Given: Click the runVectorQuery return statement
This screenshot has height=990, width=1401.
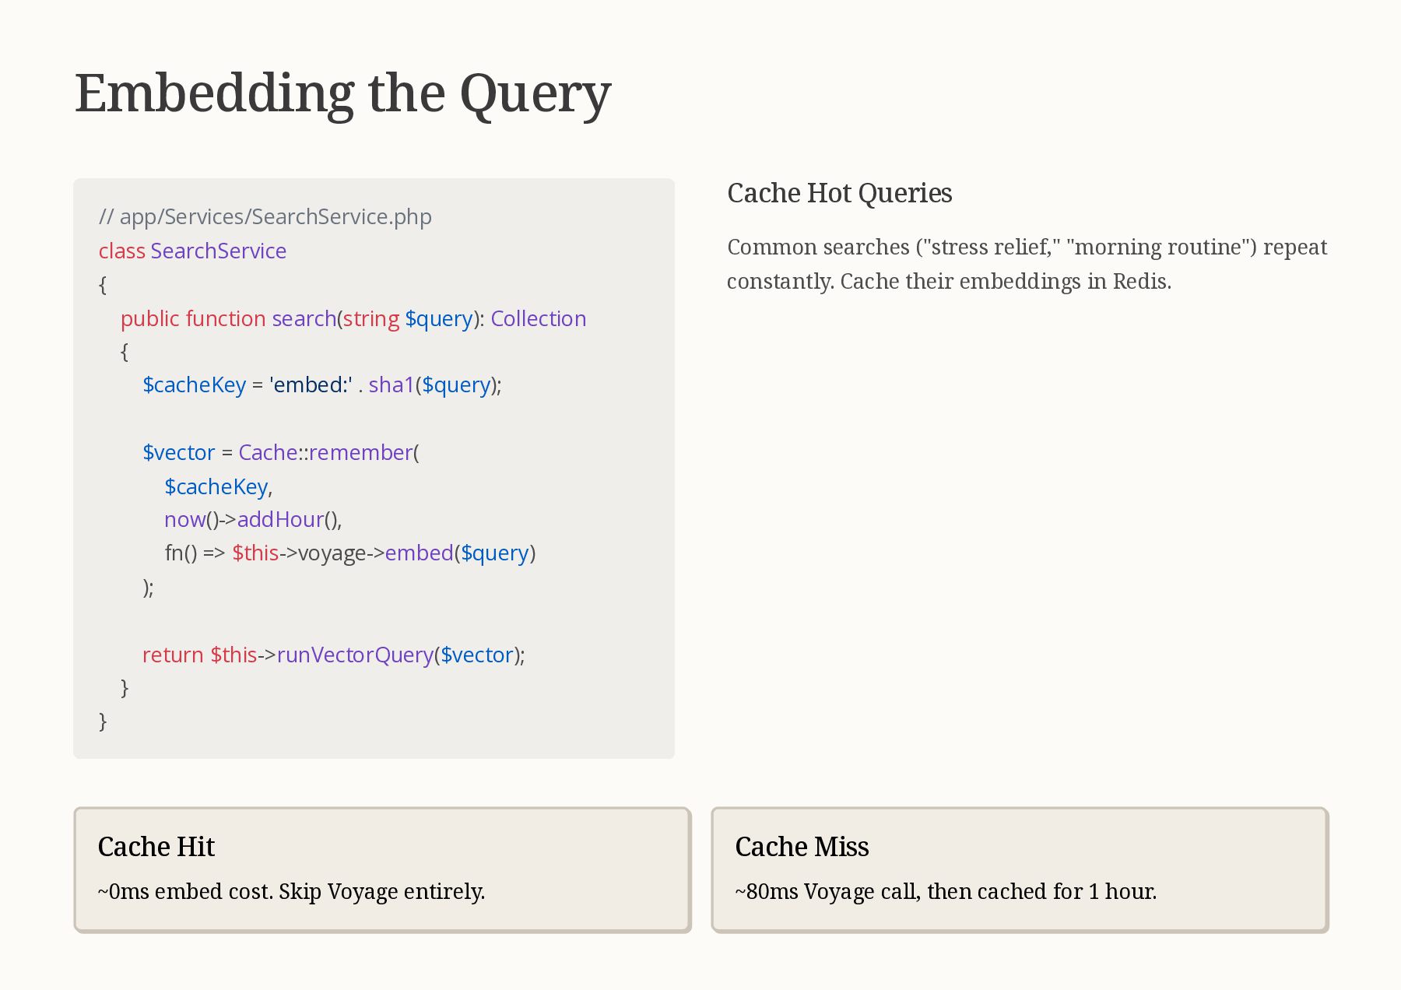Looking at the screenshot, I should click(x=334, y=655).
